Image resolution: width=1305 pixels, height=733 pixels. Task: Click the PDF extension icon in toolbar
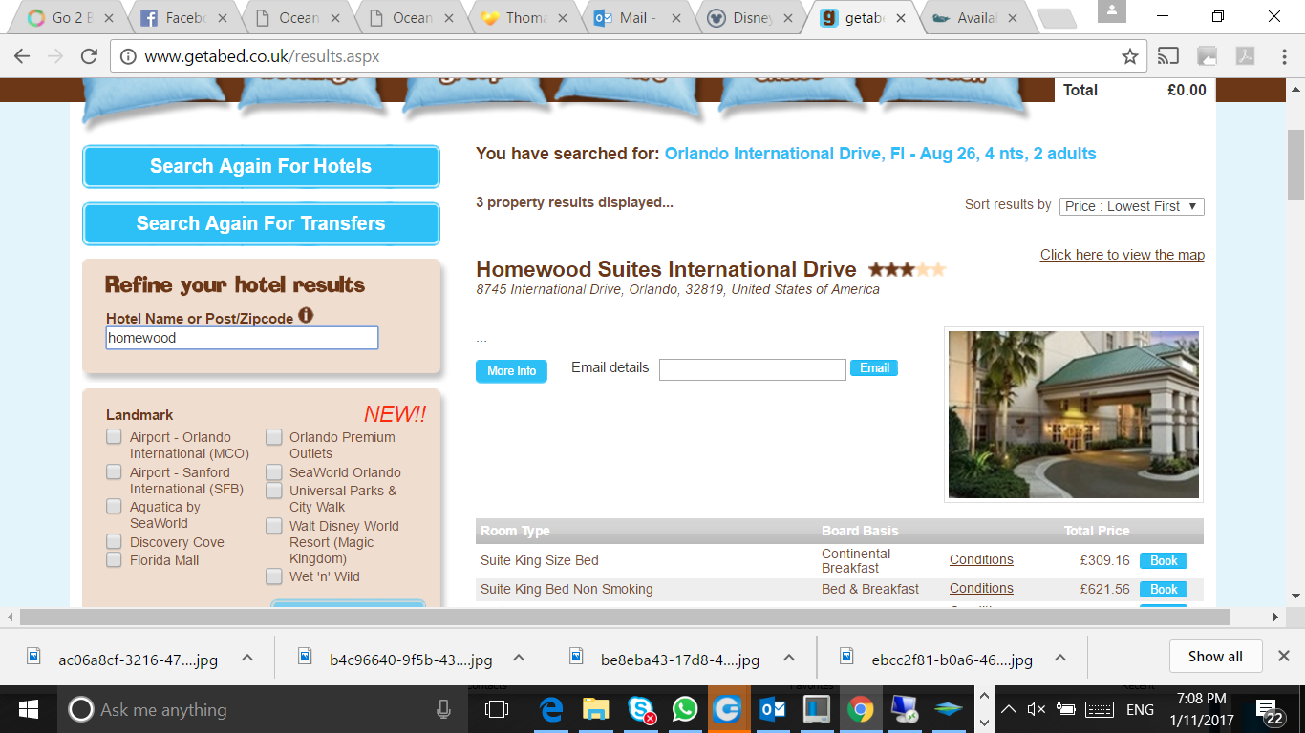(x=1245, y=56)
